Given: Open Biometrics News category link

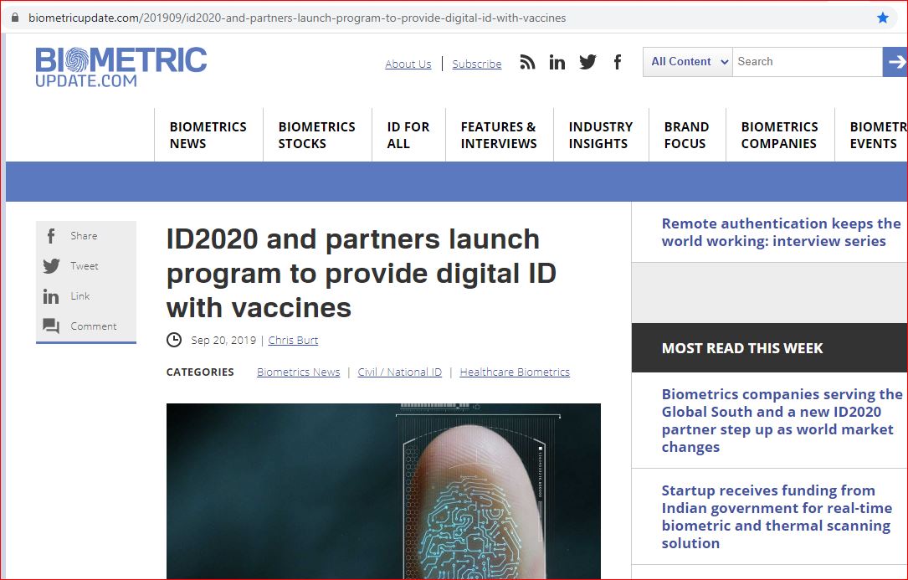Looking at the screenshot, I should [298, 372].
